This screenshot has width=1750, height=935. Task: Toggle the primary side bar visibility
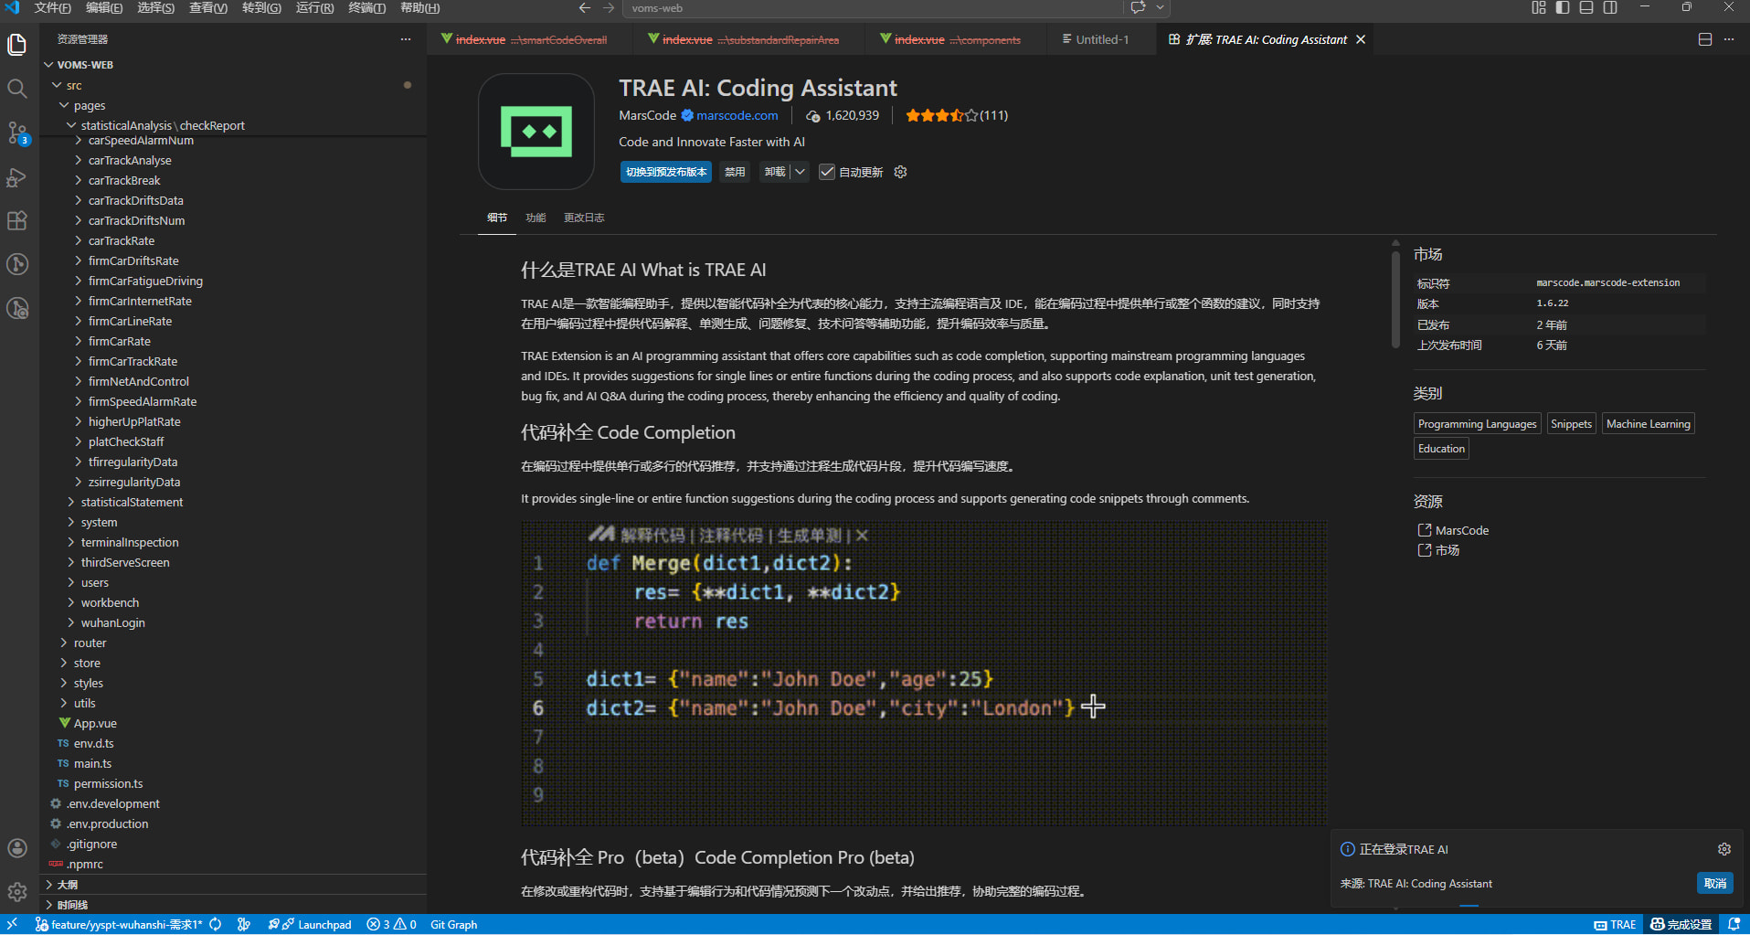(1563, 7)
